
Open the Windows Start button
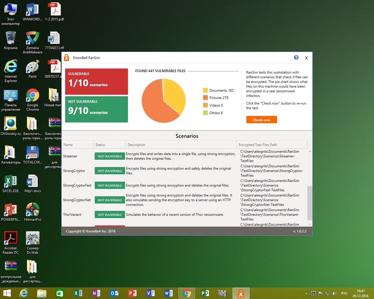pos(7,293)
